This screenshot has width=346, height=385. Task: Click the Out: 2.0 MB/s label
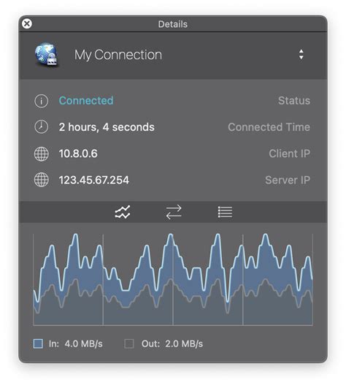(172, 344)
